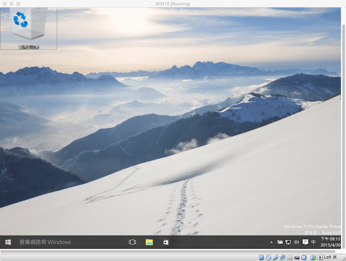Click the taskbar clock and date

[330, 242]
